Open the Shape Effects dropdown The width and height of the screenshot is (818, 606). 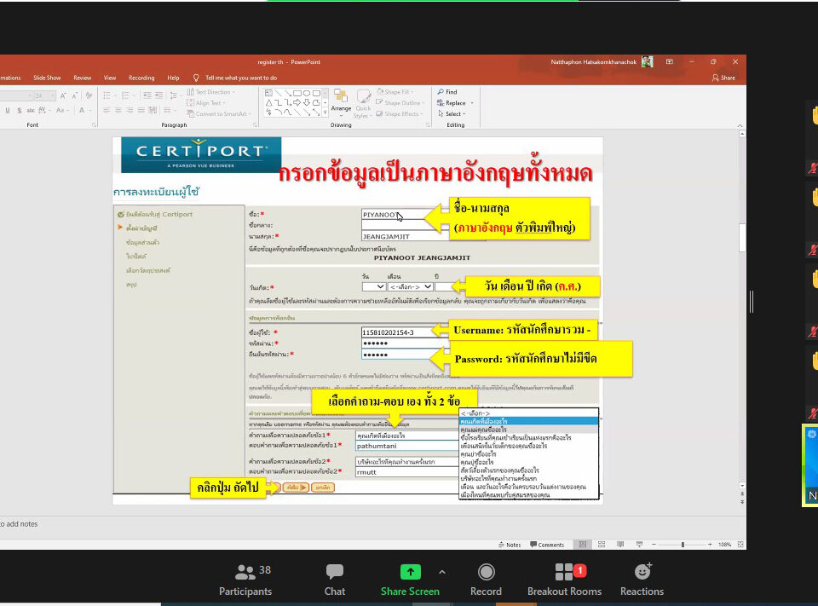point(399,114)
